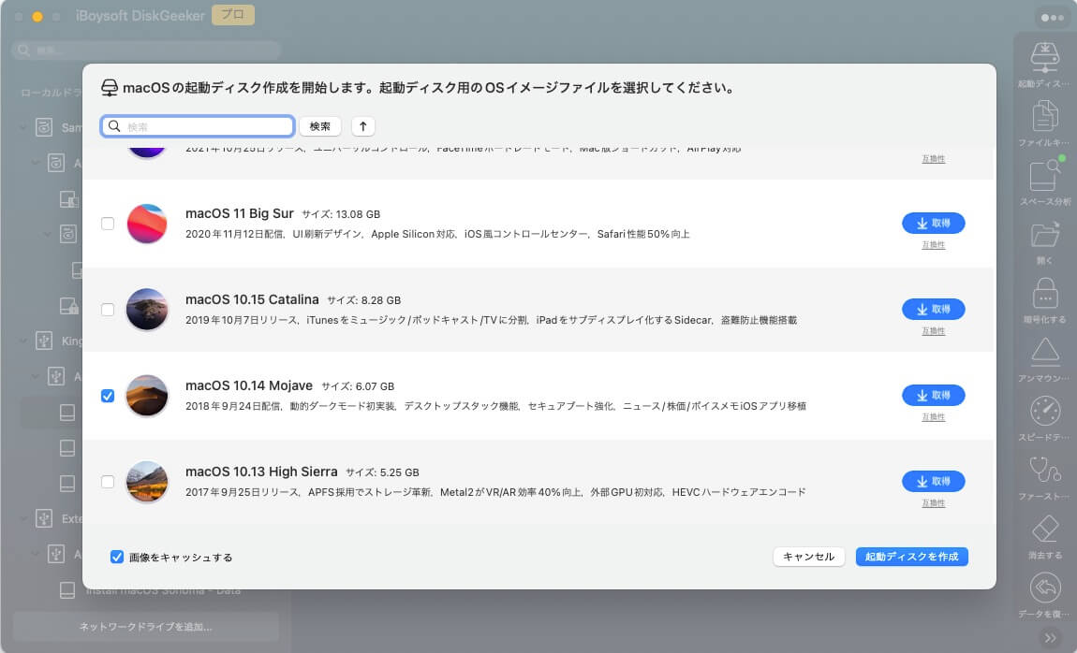Toggle the 画像をキャッシュする checkbox
The height and width of the screenshot is (653, 1077).
[x=117, y=557]
